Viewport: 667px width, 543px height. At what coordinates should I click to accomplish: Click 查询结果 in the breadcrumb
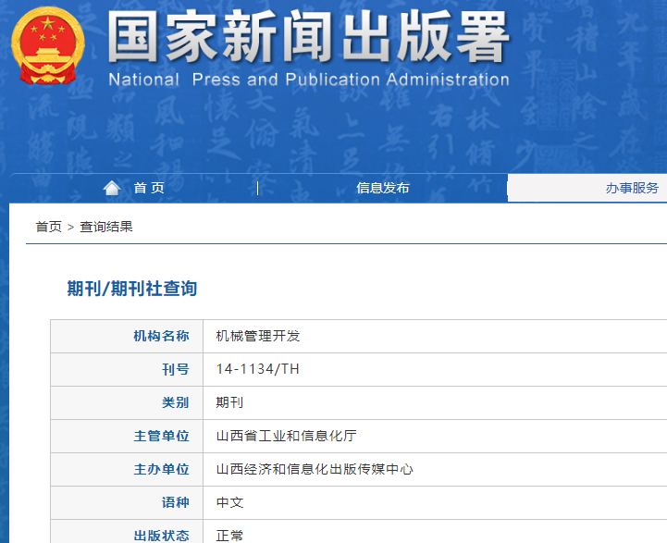(x=106, y=227)
